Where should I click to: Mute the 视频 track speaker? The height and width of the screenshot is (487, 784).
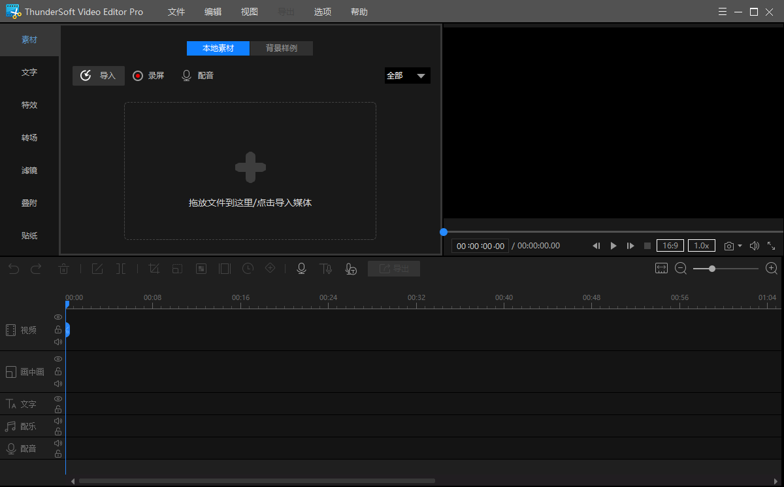coord(58,342)
